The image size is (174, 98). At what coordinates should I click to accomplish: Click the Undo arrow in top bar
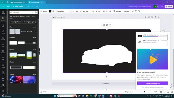pyautogui.click(x=28, y=7)
